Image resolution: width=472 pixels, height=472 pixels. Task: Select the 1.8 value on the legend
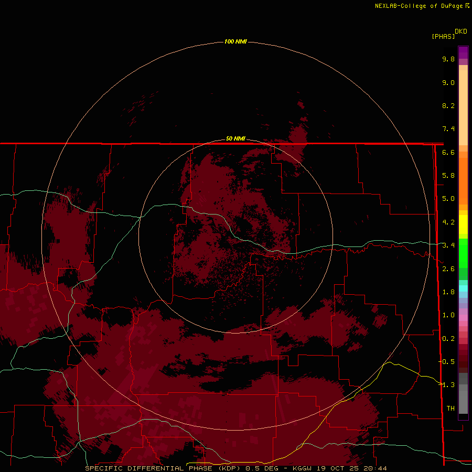click(x=448, y=292)
